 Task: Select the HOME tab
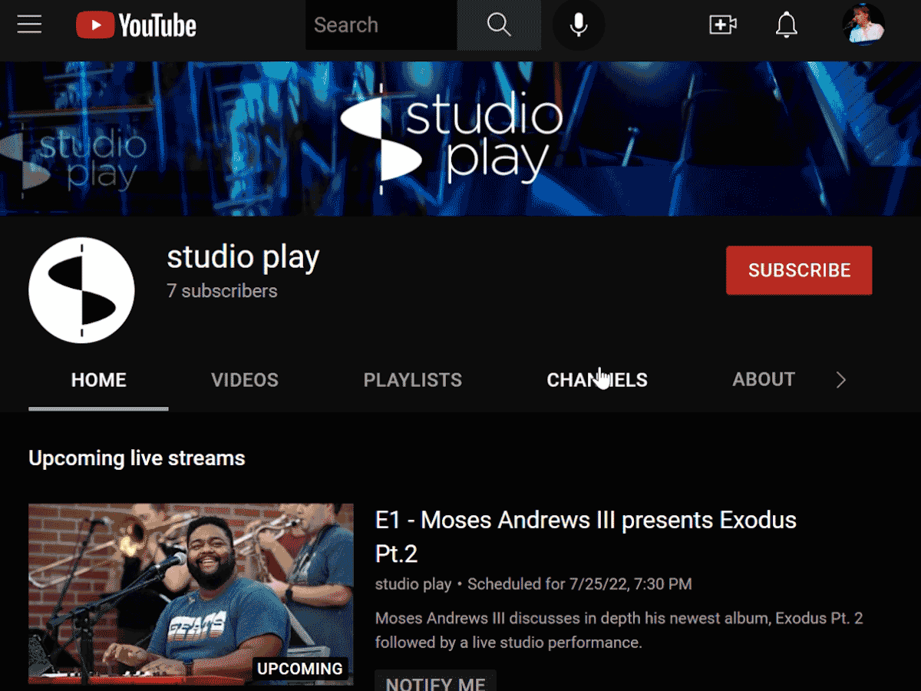99,380
